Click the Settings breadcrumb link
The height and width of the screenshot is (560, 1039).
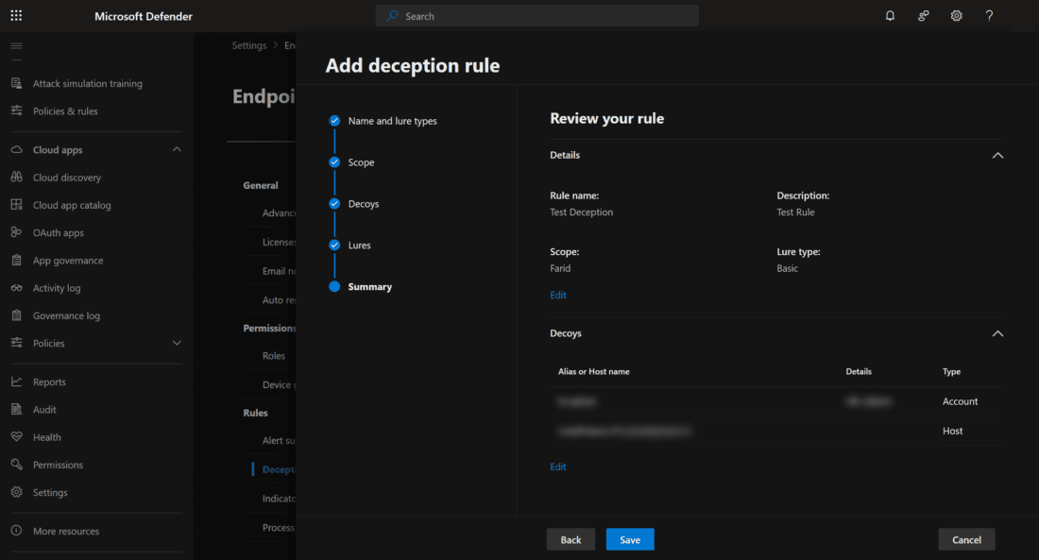pos(249,45)
